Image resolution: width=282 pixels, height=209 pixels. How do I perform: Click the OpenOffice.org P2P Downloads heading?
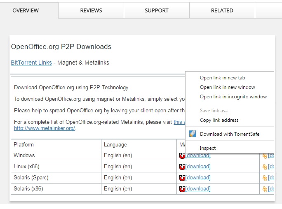[x=61, y=46]
